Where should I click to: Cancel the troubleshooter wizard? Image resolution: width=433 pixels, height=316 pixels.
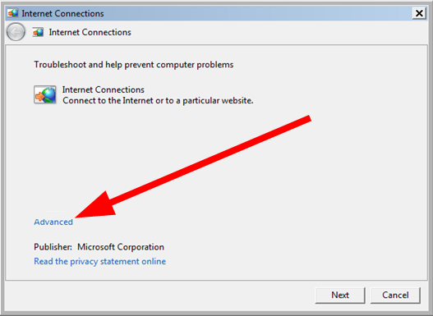(x=395, y=295)
